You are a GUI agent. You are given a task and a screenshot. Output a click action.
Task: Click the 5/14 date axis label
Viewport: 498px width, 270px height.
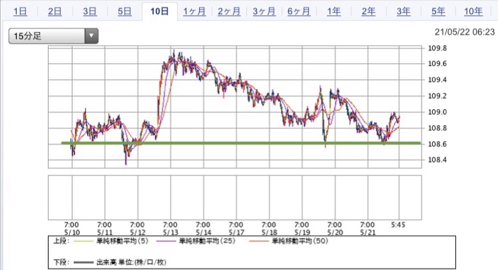pos(203,232)
